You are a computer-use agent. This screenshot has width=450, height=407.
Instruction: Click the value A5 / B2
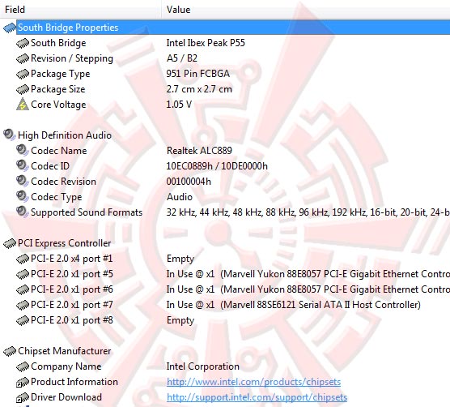tap(182, 58)
